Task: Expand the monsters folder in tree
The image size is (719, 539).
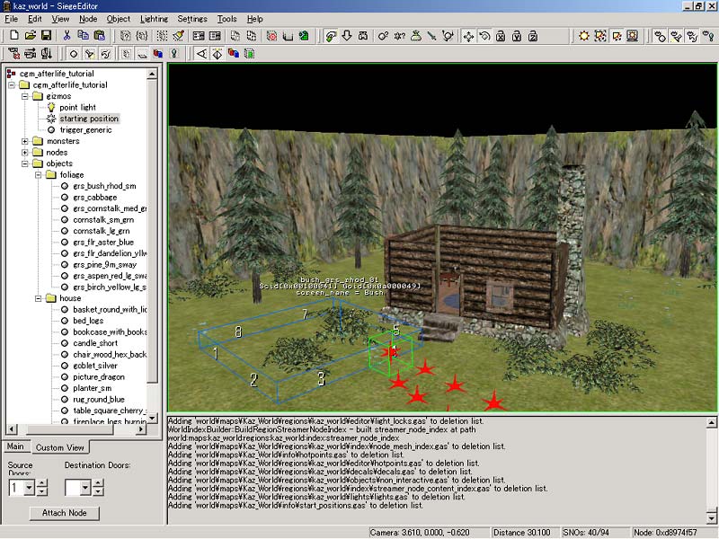Action: pos(25,141)
